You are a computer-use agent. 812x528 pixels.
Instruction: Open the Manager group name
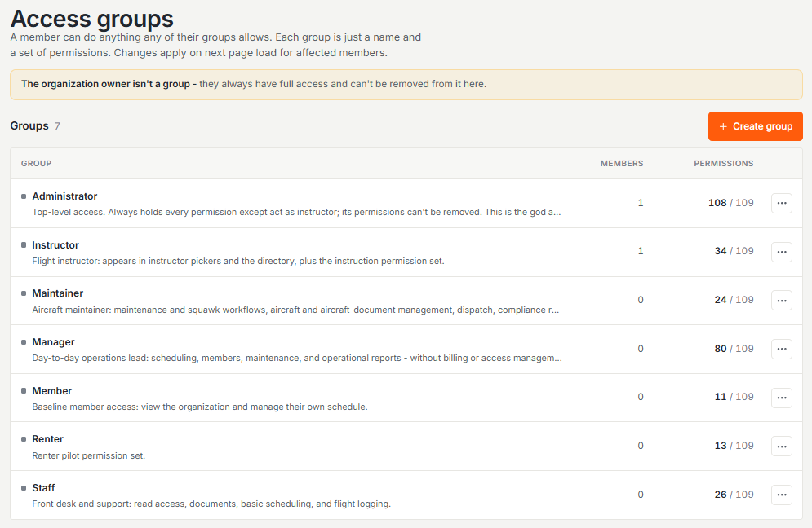[53, 342]
